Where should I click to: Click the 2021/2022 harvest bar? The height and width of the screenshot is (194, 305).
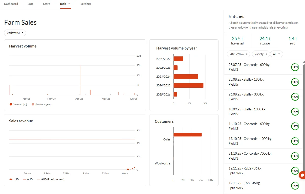point(178,59)
